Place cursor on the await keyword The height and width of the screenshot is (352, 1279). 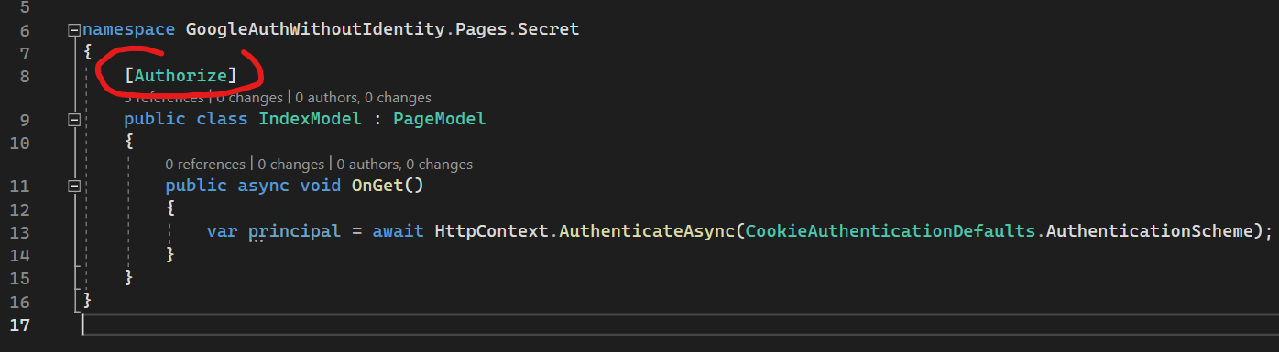398,230
